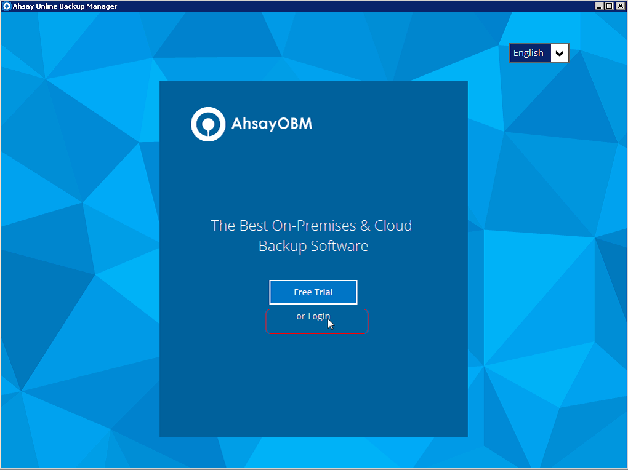Click the 'Backup Software' tagline line
Screen dimensions: 628x470
coord(313,246)
